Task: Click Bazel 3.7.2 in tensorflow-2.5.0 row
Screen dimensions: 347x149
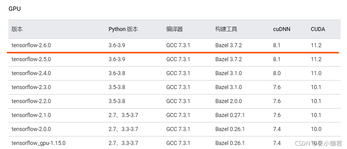Action: (229, 59)
